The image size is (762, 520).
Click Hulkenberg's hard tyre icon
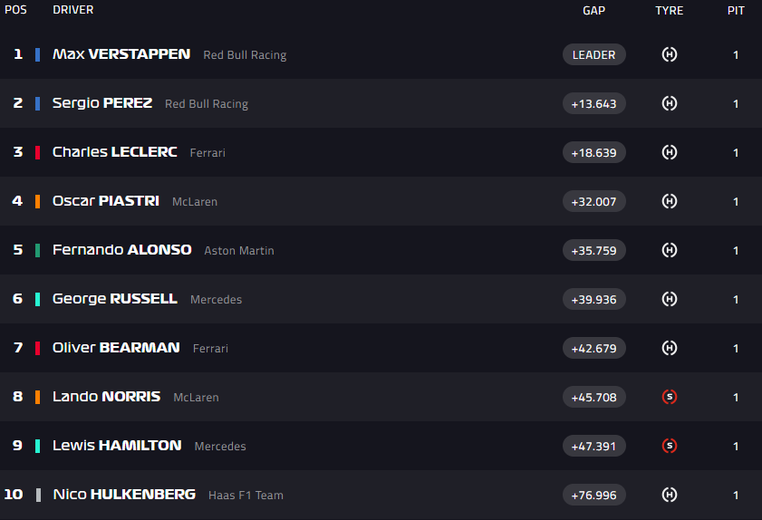[x=670, y=495]
